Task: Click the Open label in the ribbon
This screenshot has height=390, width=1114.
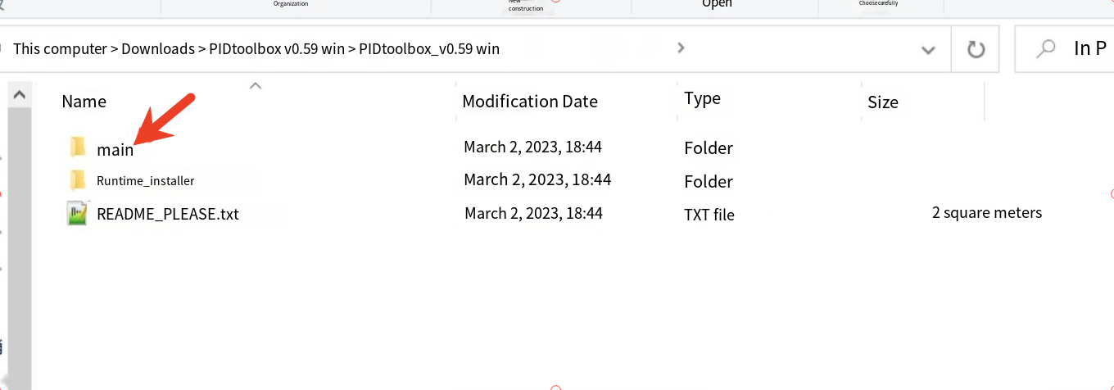Action: click(x=717, y=4)
